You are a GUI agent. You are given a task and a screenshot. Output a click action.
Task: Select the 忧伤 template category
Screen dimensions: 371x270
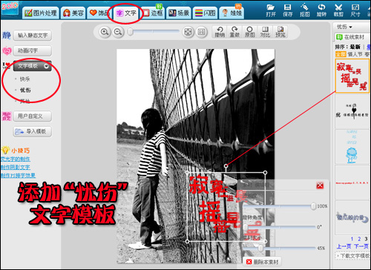coord(25,90)
